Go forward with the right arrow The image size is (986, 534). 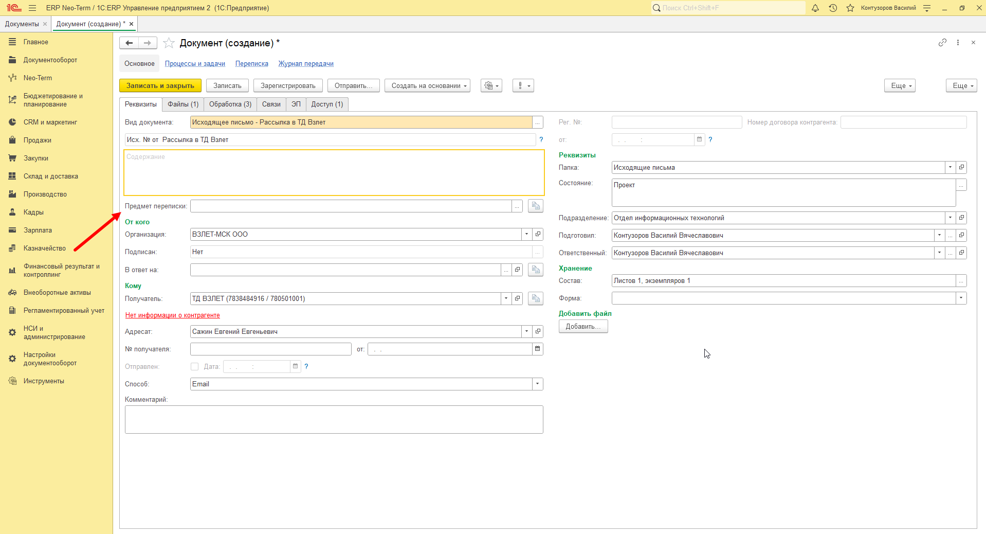tap(148, 43)
